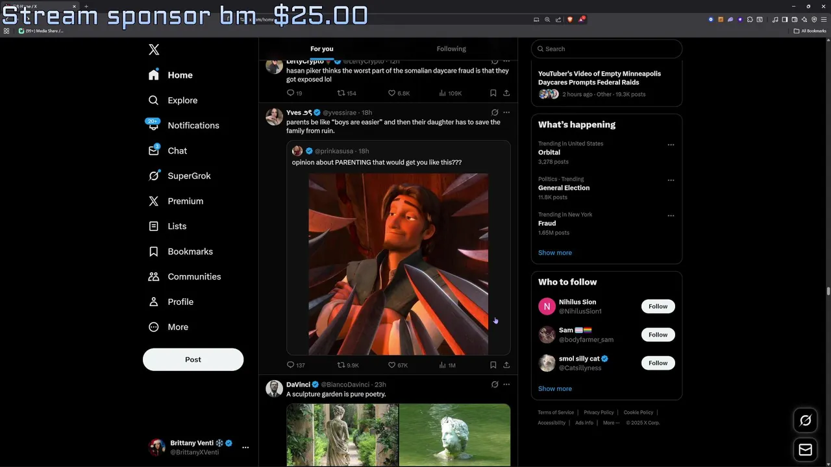Open Bookmarks in the sidebar

click(180, 252)
